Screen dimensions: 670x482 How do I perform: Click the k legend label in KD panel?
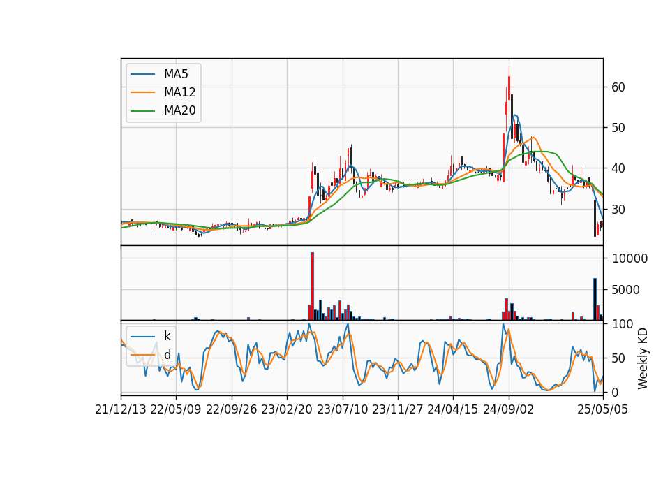[x=167, y=336]
